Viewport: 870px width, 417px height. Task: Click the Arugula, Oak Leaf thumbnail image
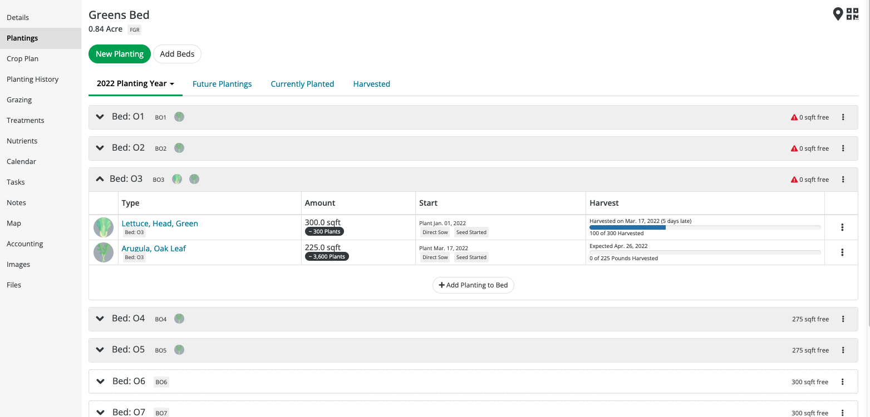coord(104,252)
